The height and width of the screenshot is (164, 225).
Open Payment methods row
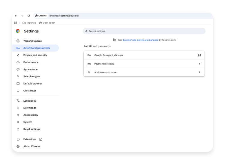coord(144,64)
